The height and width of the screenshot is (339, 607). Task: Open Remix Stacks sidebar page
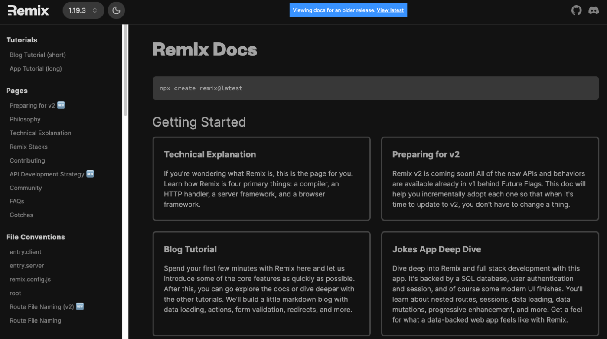29,147
